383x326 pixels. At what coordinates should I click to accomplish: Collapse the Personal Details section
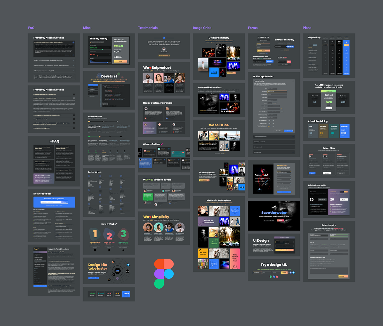coord(293,81)
